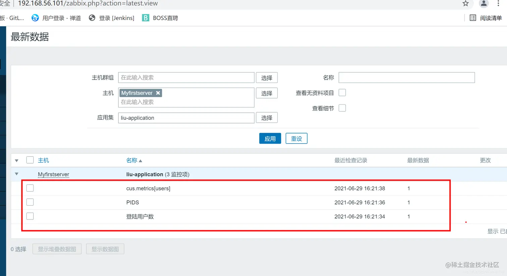Toggle the 查看细节 checkbox
Viewport: 507px width, 276px height.
click(342, 108)
